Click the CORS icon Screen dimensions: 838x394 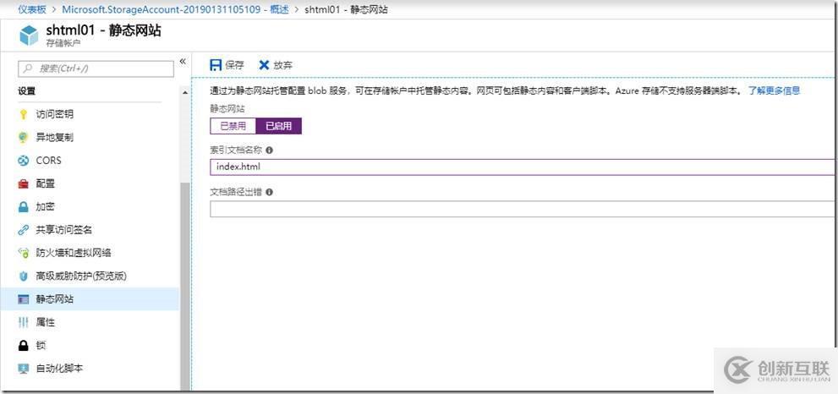click(23, 161)
